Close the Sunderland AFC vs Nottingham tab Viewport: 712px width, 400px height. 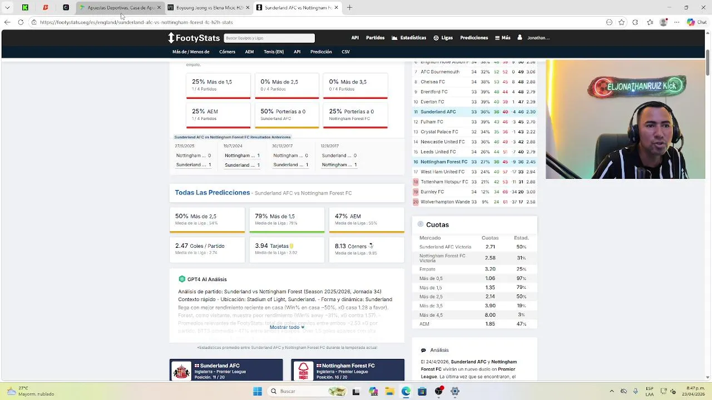(x=336, y=8)
